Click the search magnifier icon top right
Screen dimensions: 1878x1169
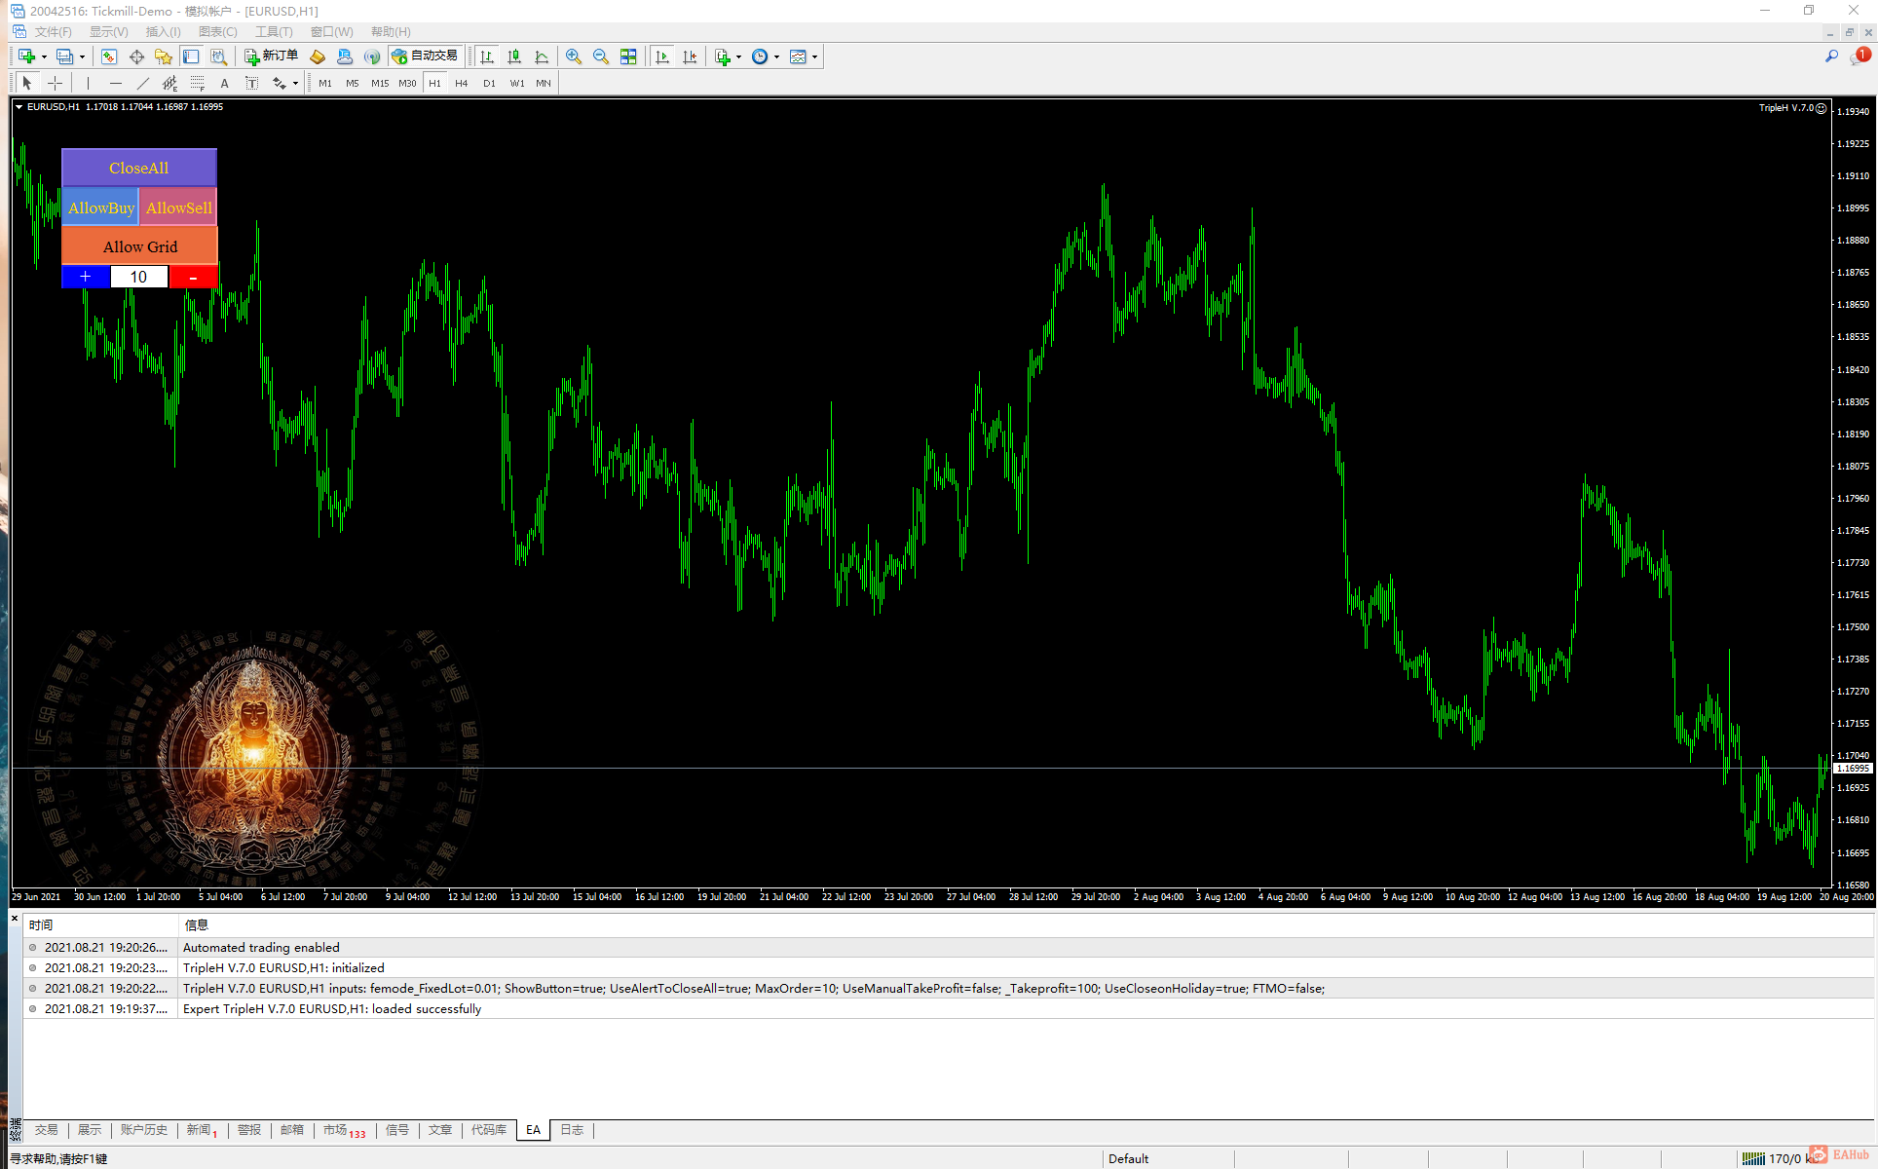1832,57
